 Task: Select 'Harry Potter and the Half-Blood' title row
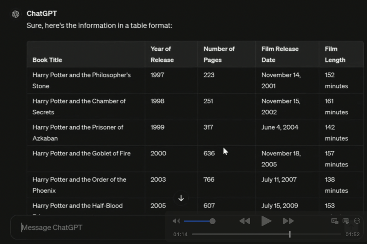(77, 206)
